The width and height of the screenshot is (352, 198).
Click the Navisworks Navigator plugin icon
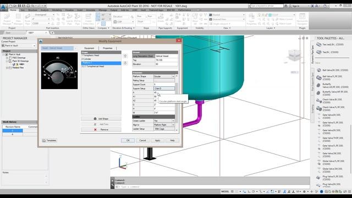pos(302,19)
